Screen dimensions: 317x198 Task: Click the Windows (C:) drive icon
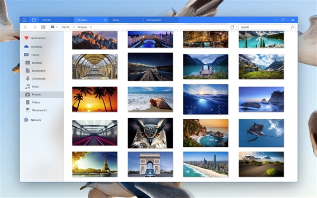tap(27, 110)
